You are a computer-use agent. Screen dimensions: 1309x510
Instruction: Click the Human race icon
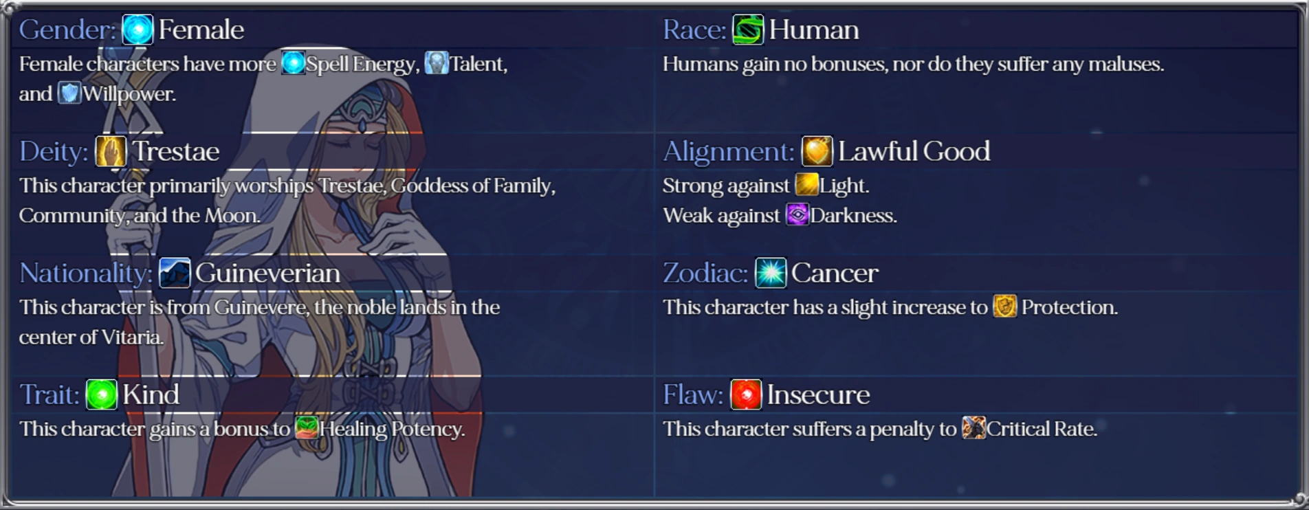pos(748,30)
